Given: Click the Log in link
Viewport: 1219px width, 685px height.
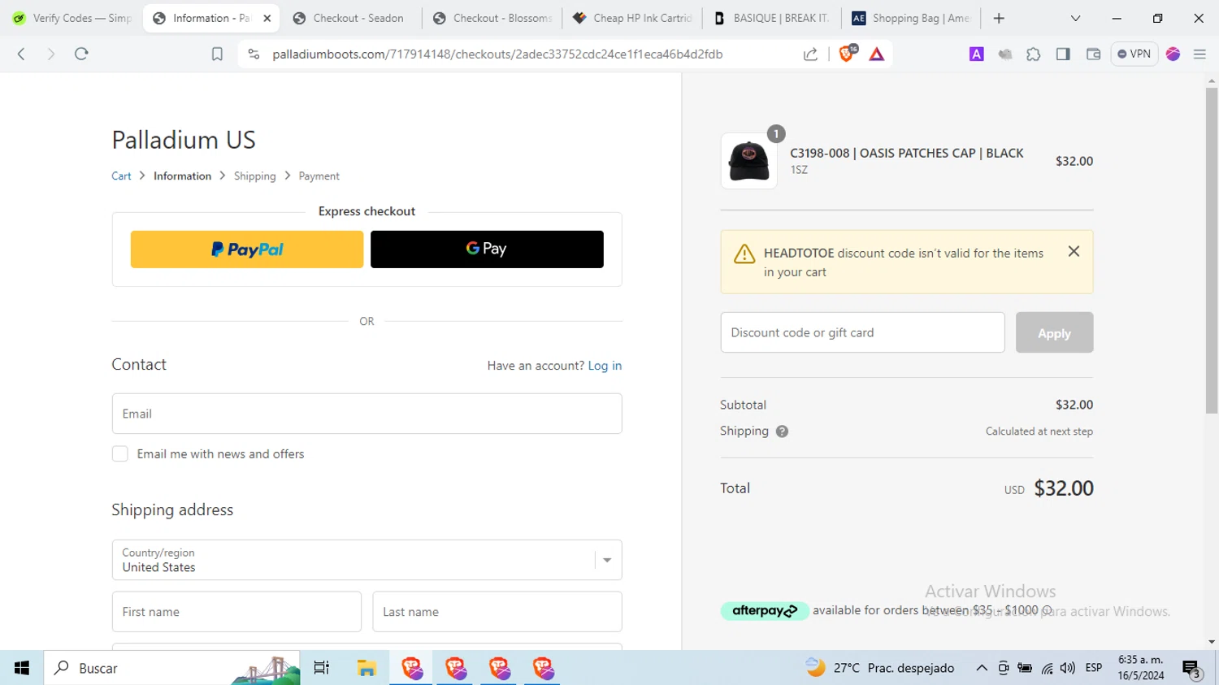Looking at the screenshot, I should pos(605,366).
